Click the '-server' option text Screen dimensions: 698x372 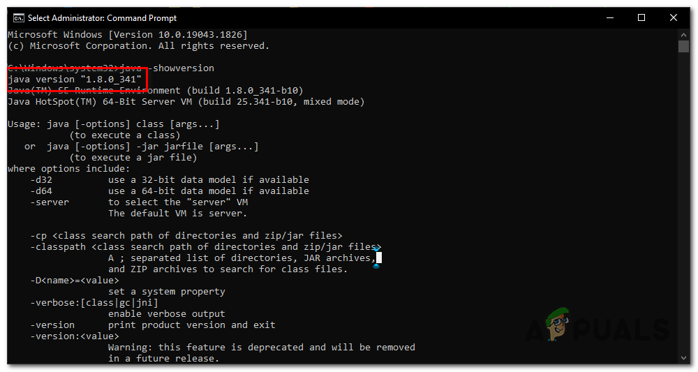coord(50,202)
